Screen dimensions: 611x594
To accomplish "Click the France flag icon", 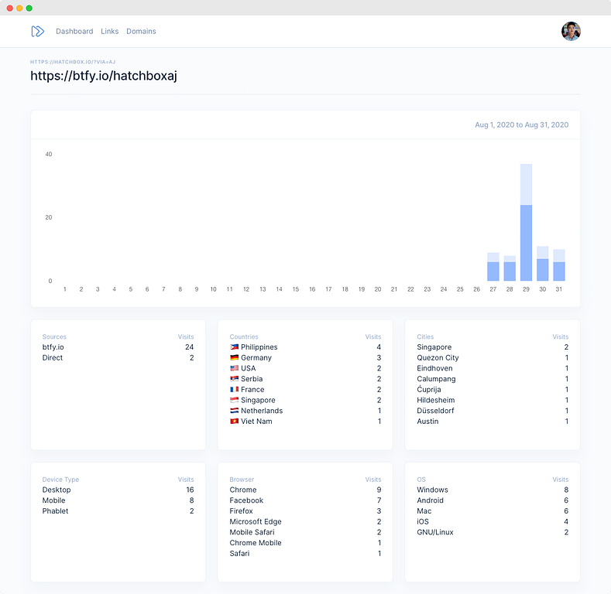I will (x=234, y=390).
